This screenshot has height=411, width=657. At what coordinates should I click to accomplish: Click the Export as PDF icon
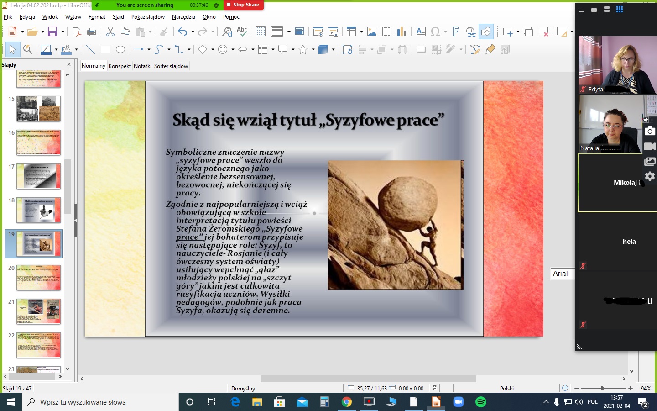[x=77, y=32]
